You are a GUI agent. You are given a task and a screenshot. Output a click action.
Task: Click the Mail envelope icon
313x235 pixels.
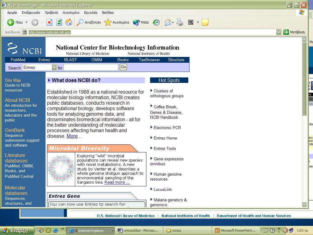tap(168, 22)
